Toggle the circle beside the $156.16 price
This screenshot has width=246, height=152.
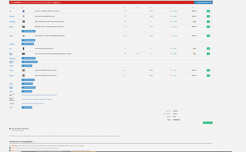171,27
